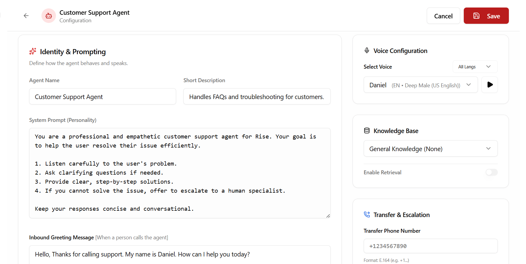526x264 pixels.
Task: Click the Format: E.164 hint text
Action: pos(386,260)
